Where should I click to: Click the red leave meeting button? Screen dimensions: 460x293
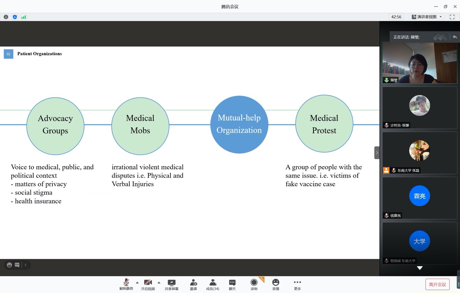point(437,284)
